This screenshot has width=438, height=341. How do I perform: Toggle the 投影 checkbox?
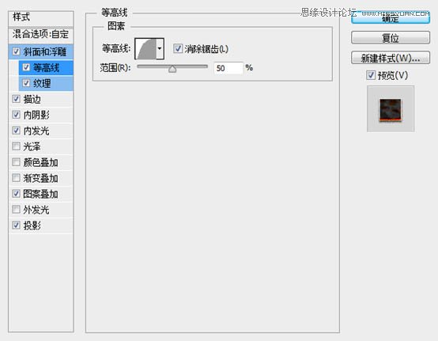(16, 225)
